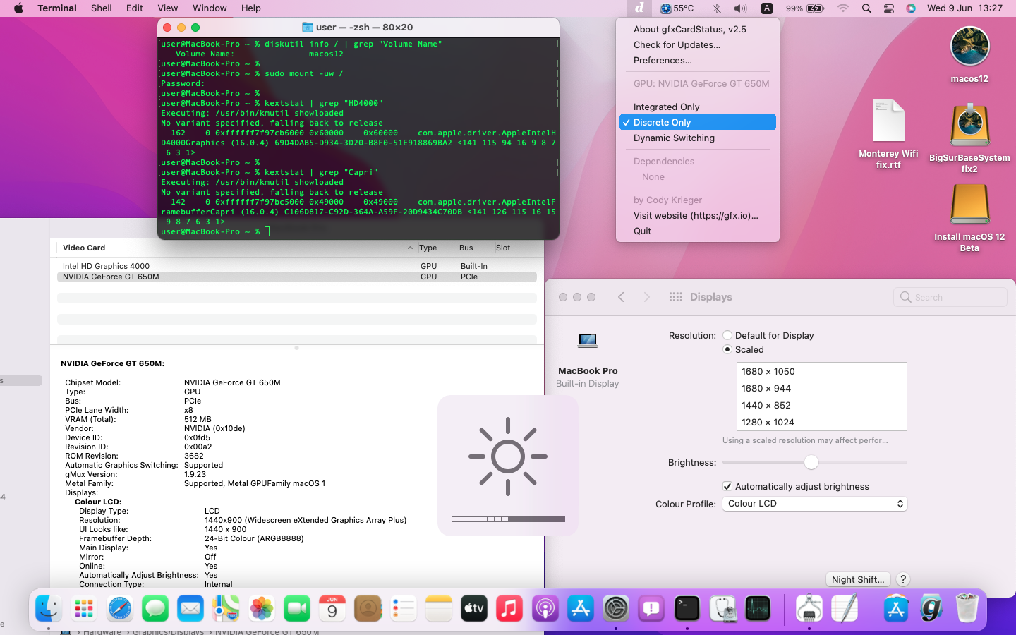Go back with Displays window back chevron
The height and width of the screenshot is (635, 1016).
[x=621, y=297]
